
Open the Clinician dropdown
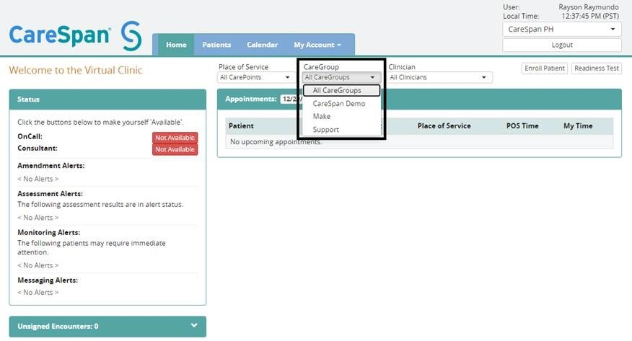click(x=440, y=77)
